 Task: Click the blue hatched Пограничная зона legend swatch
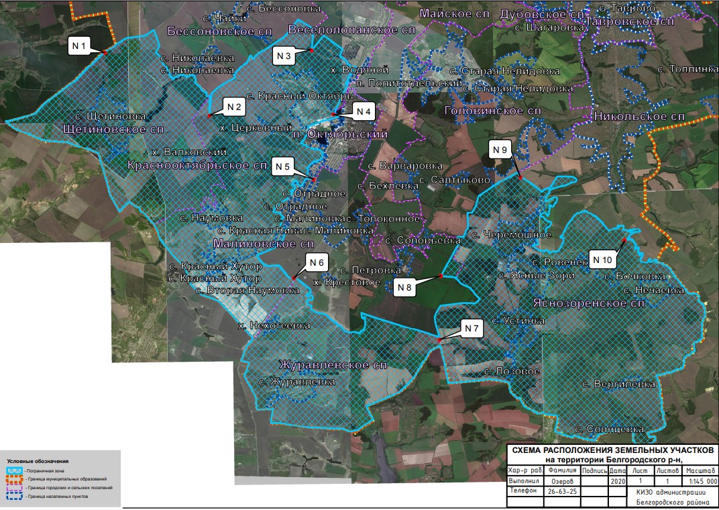pyautogui.click(x=14, y=470)
